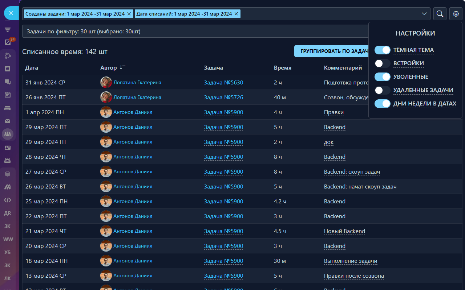Open the ЛК item in the sidebar

[8, 278]
